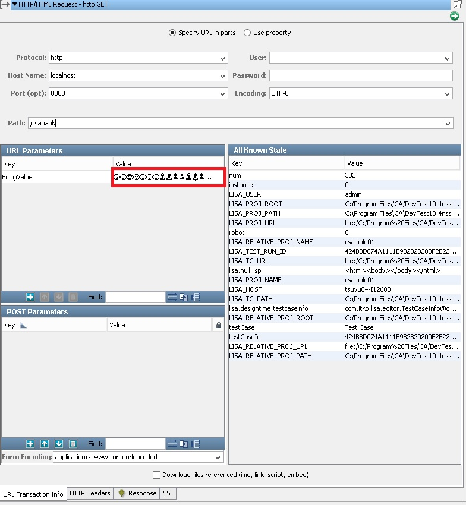The height and width of the screenshot is (505, 466).
Task: Open the Protocol dropdown
Action: tap(223, 58)
